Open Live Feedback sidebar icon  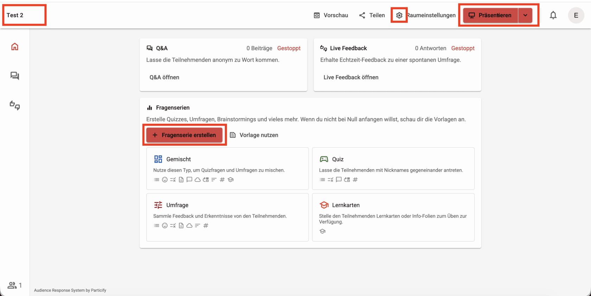point(15,105)
